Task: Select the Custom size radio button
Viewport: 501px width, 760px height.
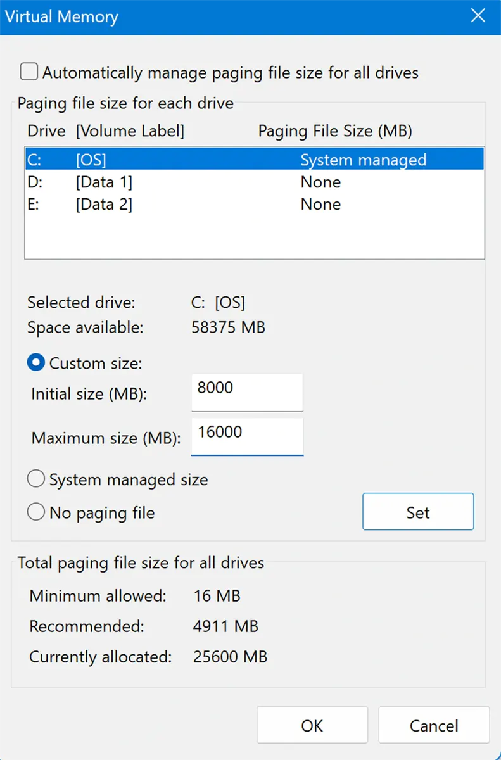Action: click(36, 362)
